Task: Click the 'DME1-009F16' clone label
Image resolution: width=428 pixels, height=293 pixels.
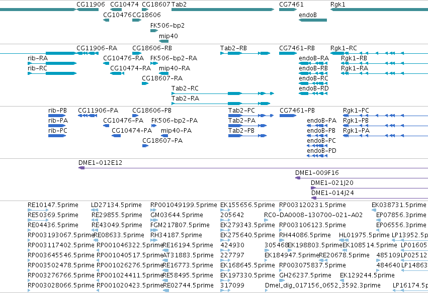Action: [x=317, y=173]
